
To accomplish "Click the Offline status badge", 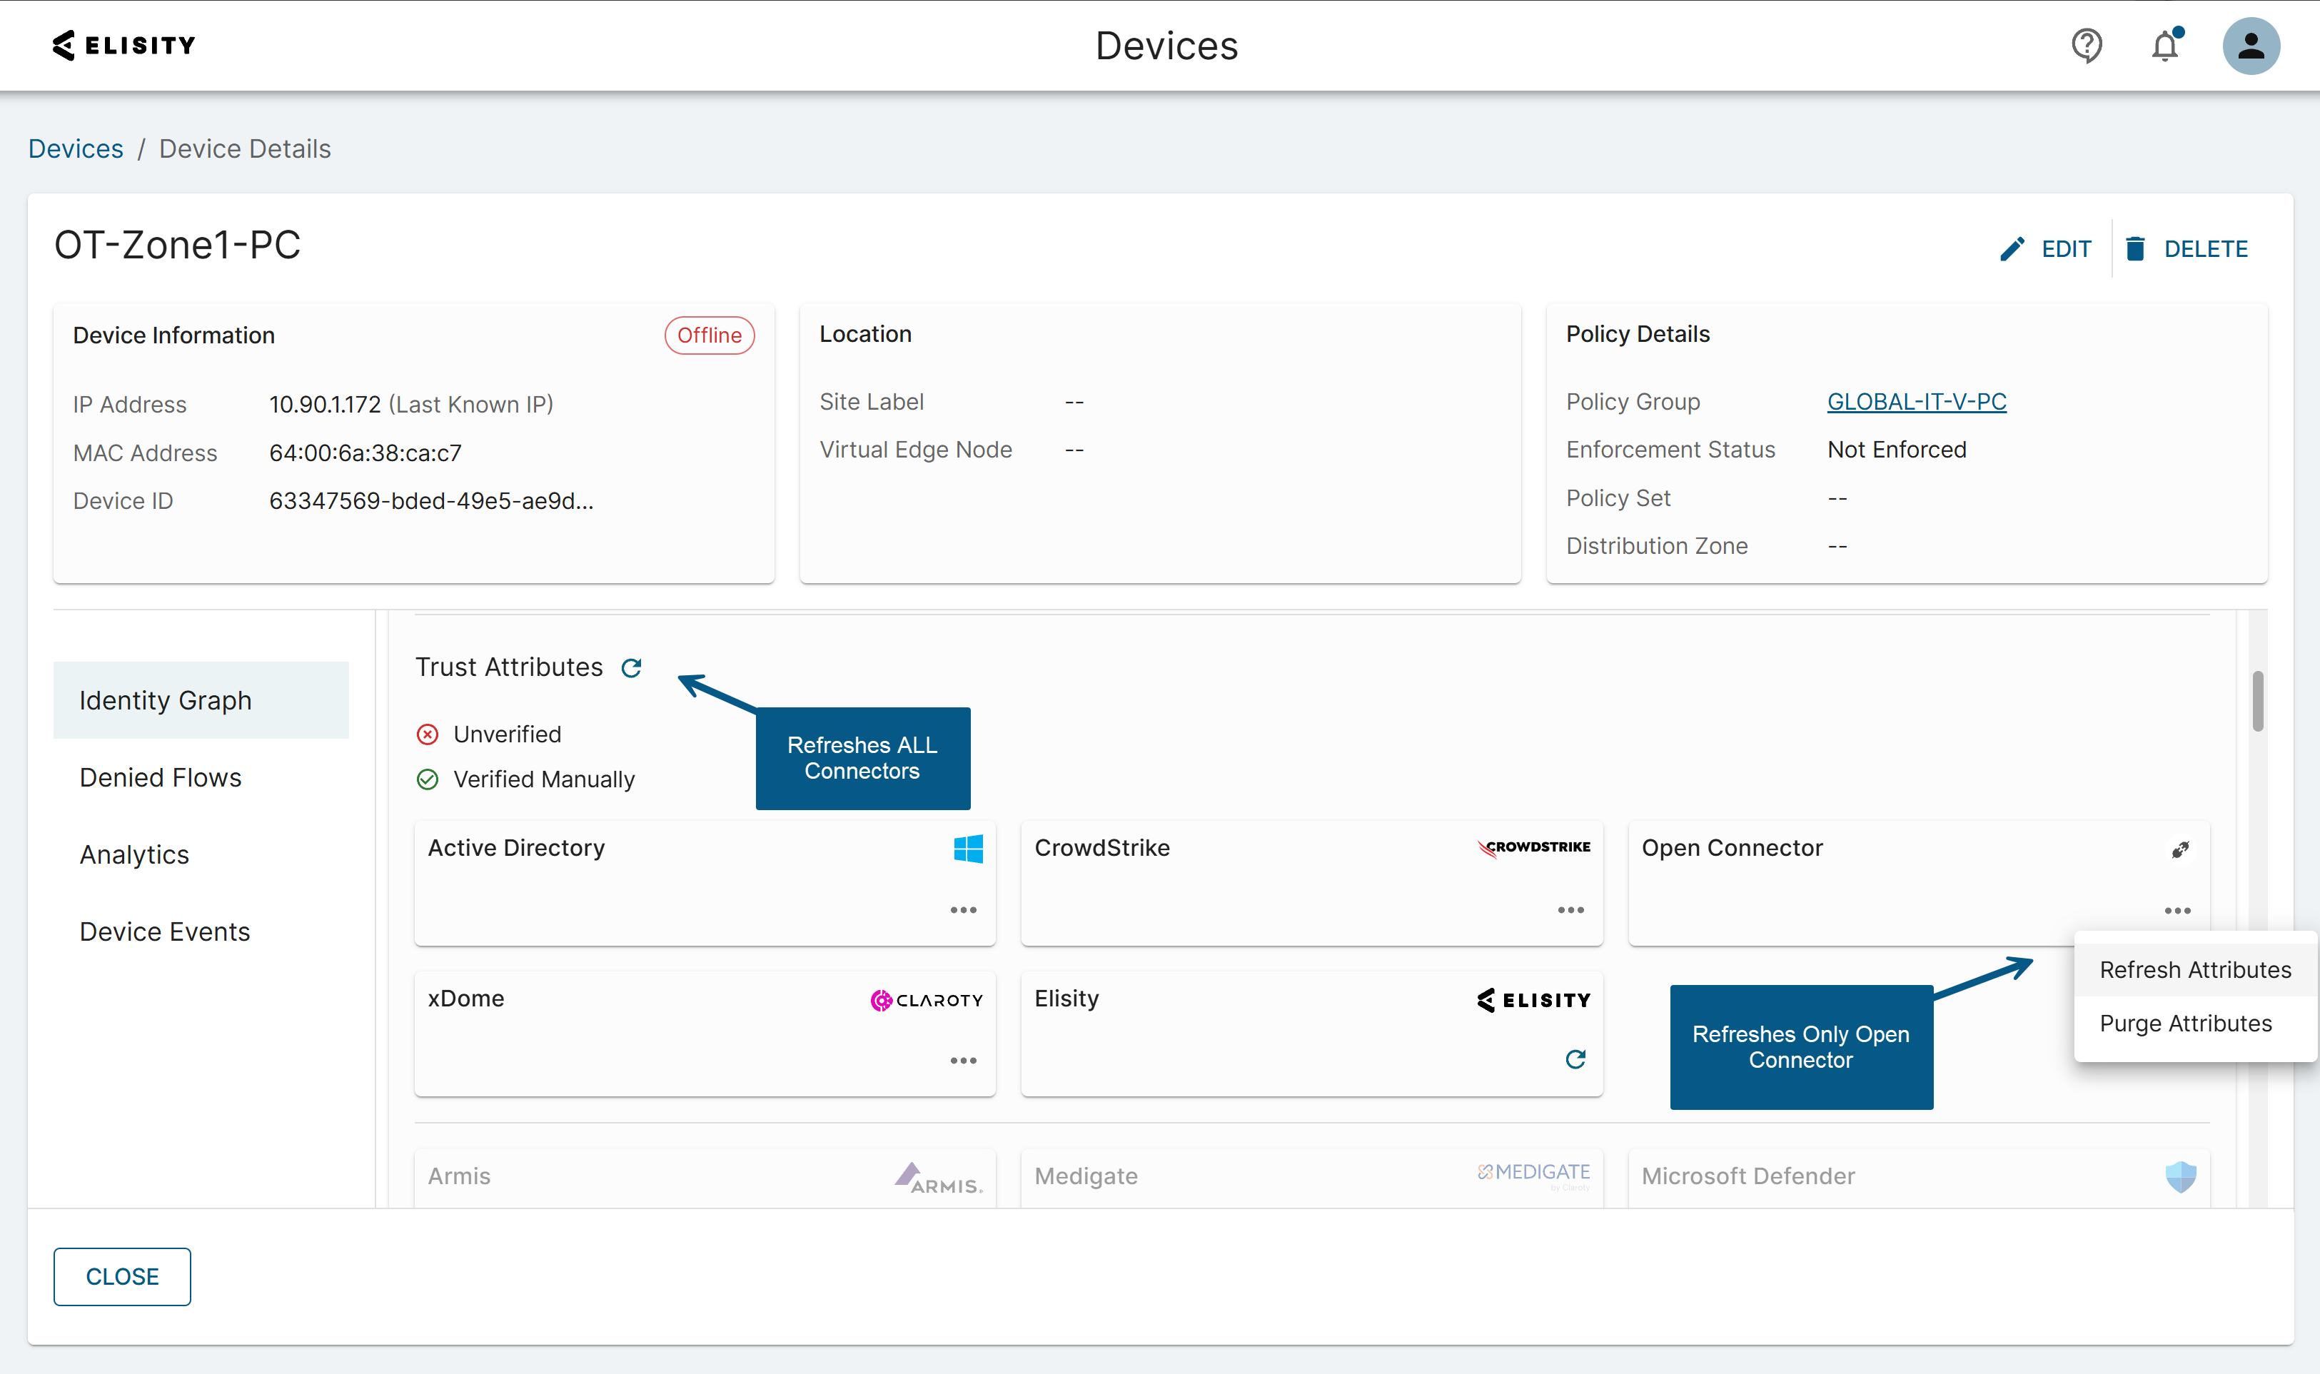I will pos(709,335).
